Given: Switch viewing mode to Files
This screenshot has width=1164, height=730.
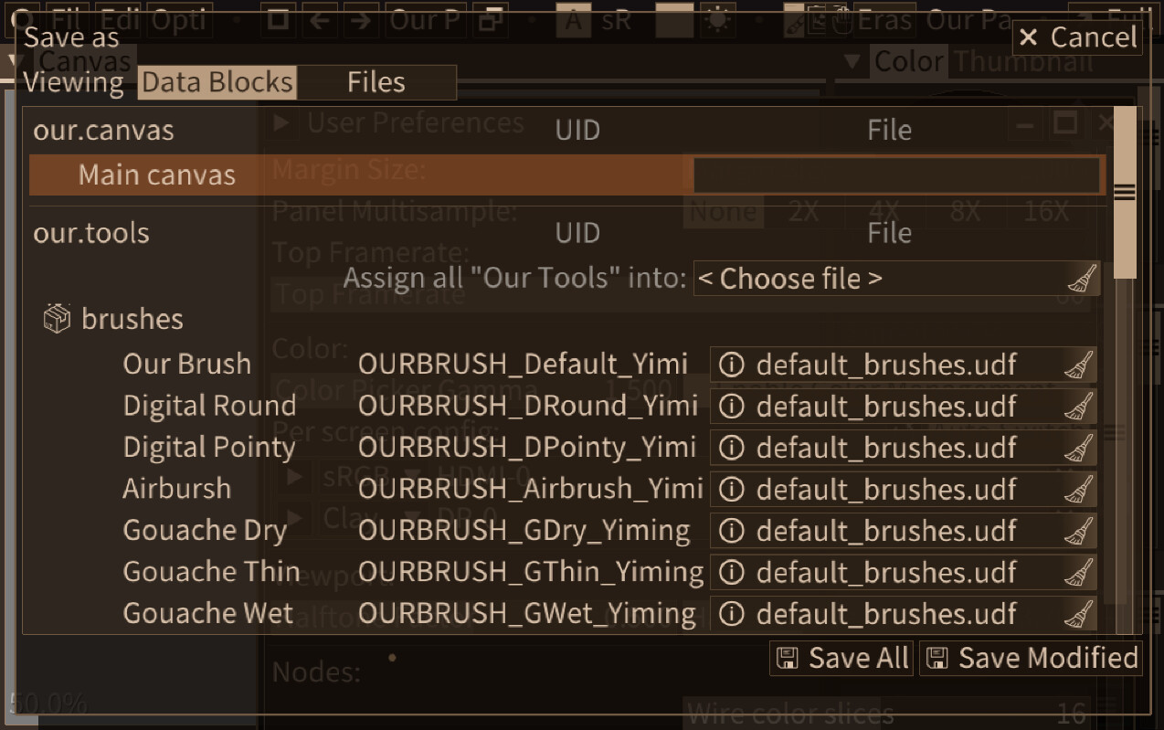Looking at the screenshot, I should pyautogui.click(x=376, y=82).
